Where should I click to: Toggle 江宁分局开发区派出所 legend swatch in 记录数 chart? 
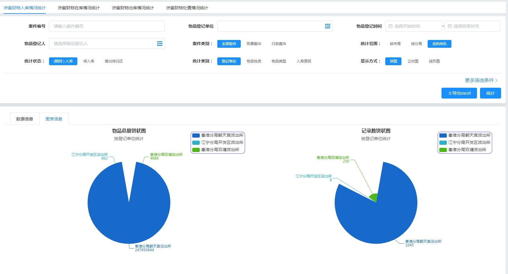click(443, 143)
